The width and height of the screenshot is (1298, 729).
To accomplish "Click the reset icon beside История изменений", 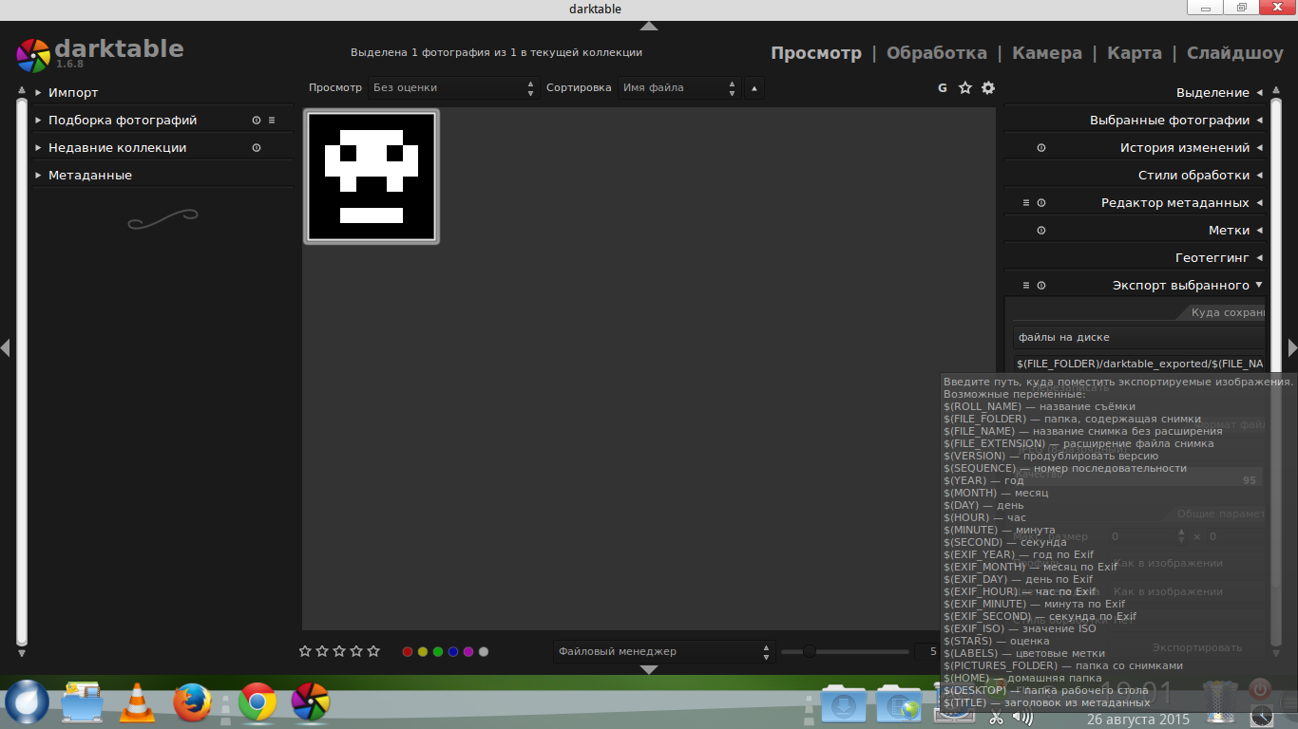I will (1041, 148).
